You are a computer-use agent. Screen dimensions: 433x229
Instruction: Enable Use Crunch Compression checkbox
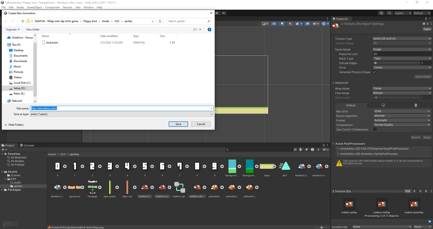point(375,129)
